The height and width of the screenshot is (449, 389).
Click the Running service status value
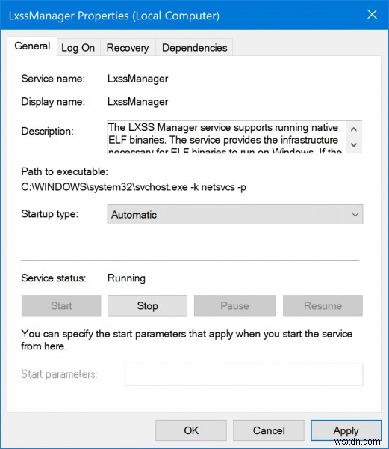[126, 278]
